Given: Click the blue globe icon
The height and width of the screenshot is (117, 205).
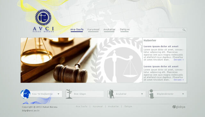Looking at the screenshot, I should pos(25,94).
